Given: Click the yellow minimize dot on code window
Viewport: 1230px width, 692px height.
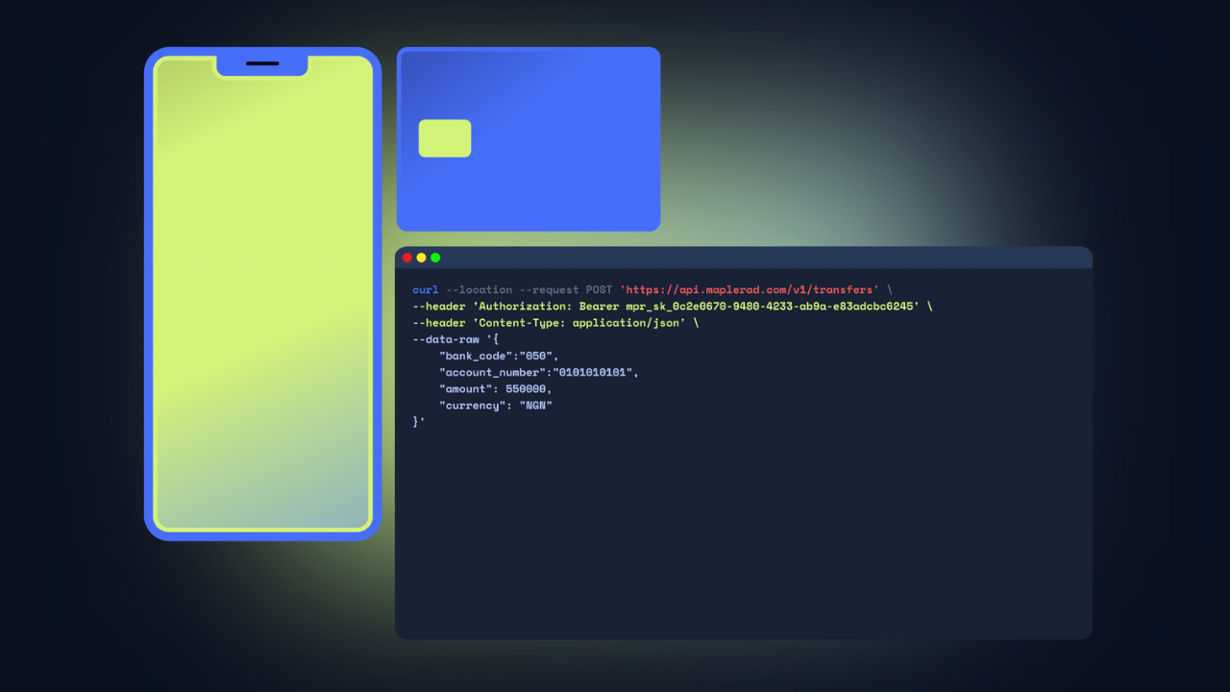Looking at the screenshot, I should [421, 258].
